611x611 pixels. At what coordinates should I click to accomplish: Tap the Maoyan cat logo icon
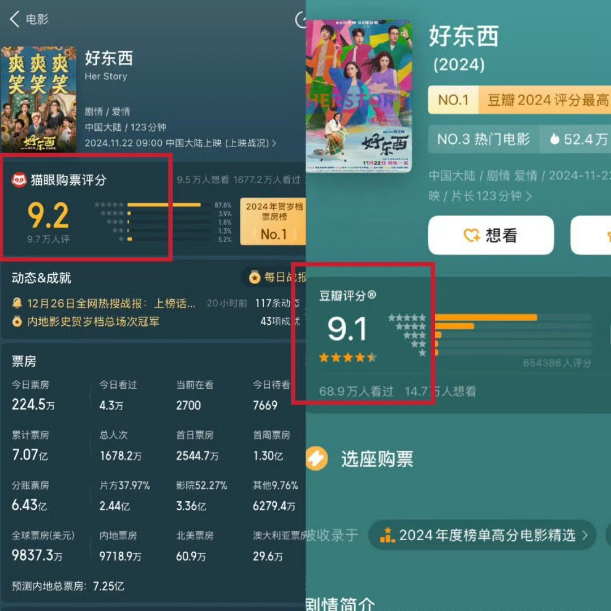coord(19,180)
